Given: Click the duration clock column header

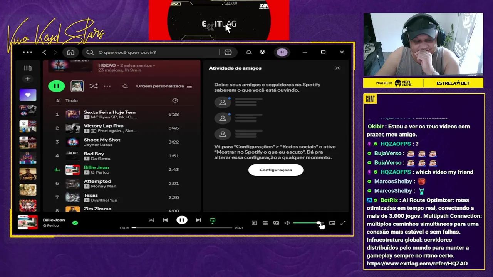Looking at the screenshot, I should pos(175,100).
